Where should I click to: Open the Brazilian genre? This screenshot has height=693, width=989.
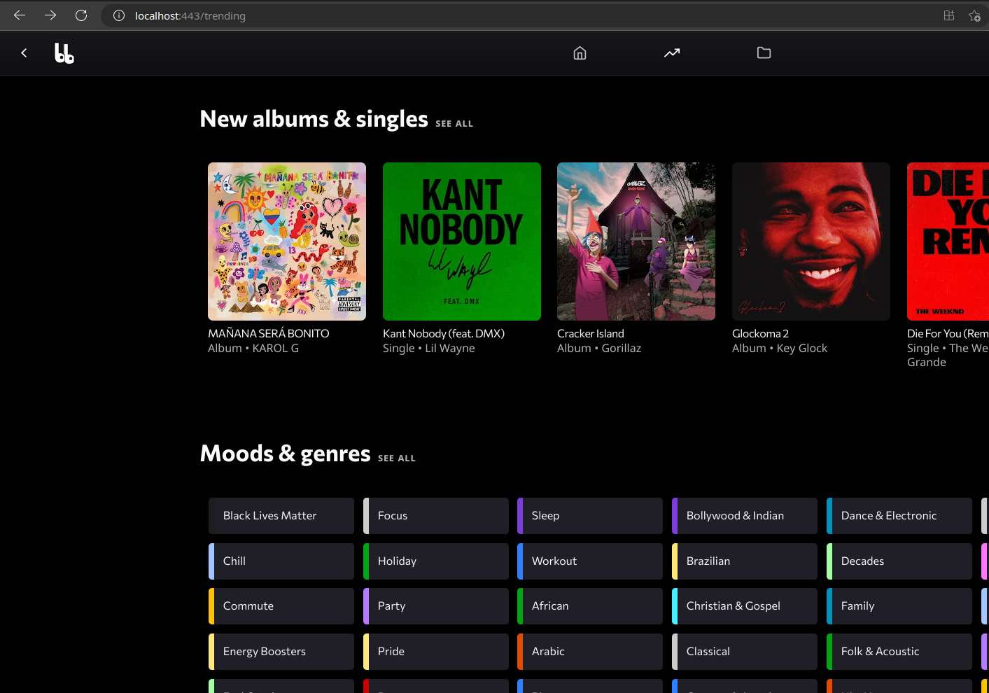(745, 561)
